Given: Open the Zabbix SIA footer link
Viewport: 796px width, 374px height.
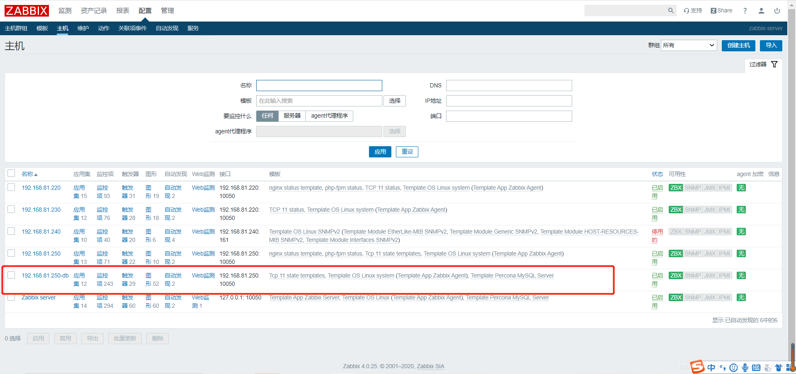Looking at the screenshot, I should point(430,366).
